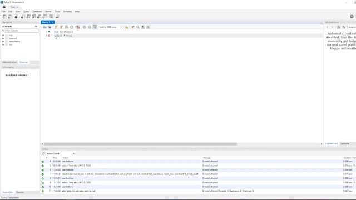The height and width of the screenshot is (200, 356).
Task: Switch to the Administration tab
Action: 9,62
